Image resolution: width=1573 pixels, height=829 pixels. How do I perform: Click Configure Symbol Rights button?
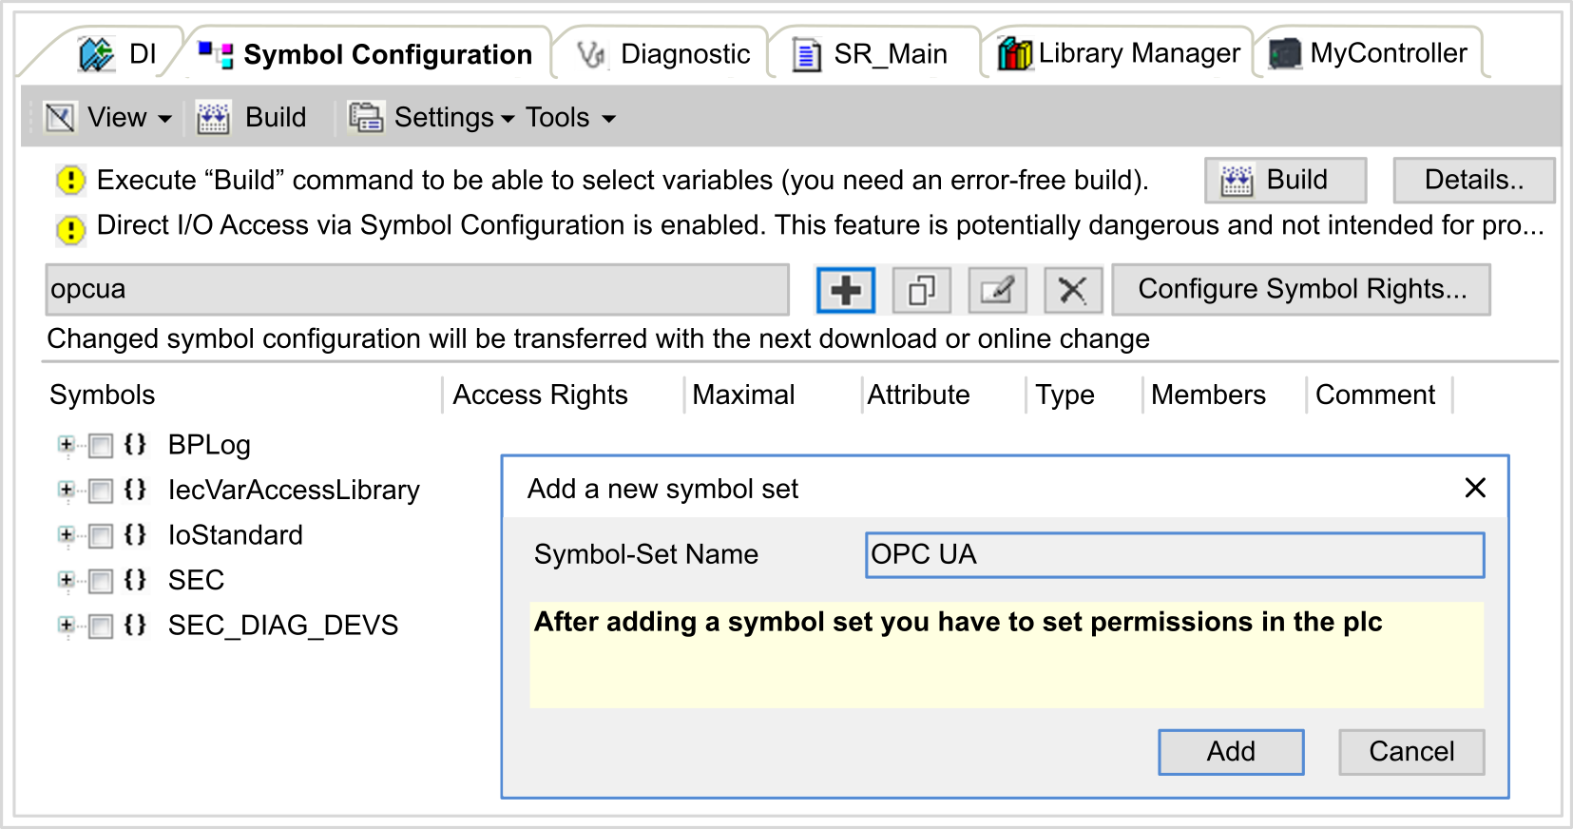click(1301, 289)
